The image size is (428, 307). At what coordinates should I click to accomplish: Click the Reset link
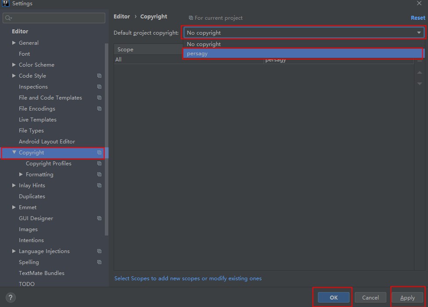click(x=417, y=18)
